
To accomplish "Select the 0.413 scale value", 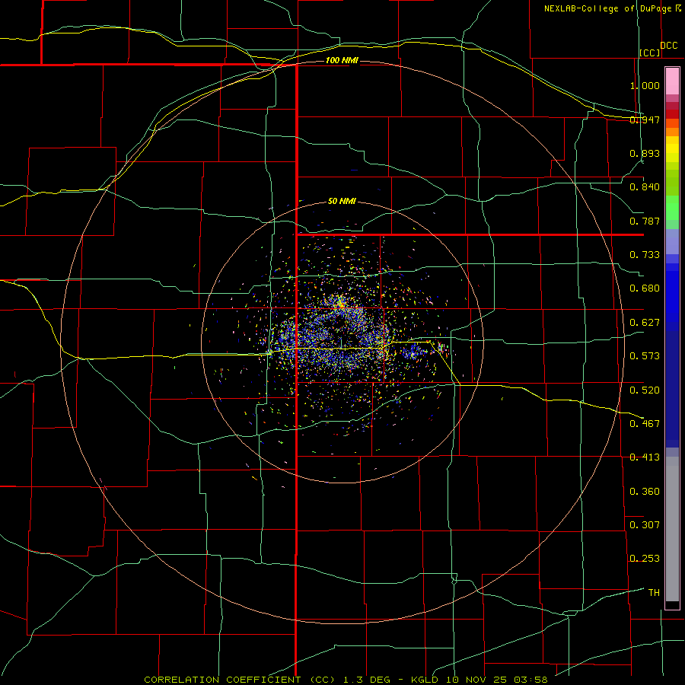I will tap(645, 457).
